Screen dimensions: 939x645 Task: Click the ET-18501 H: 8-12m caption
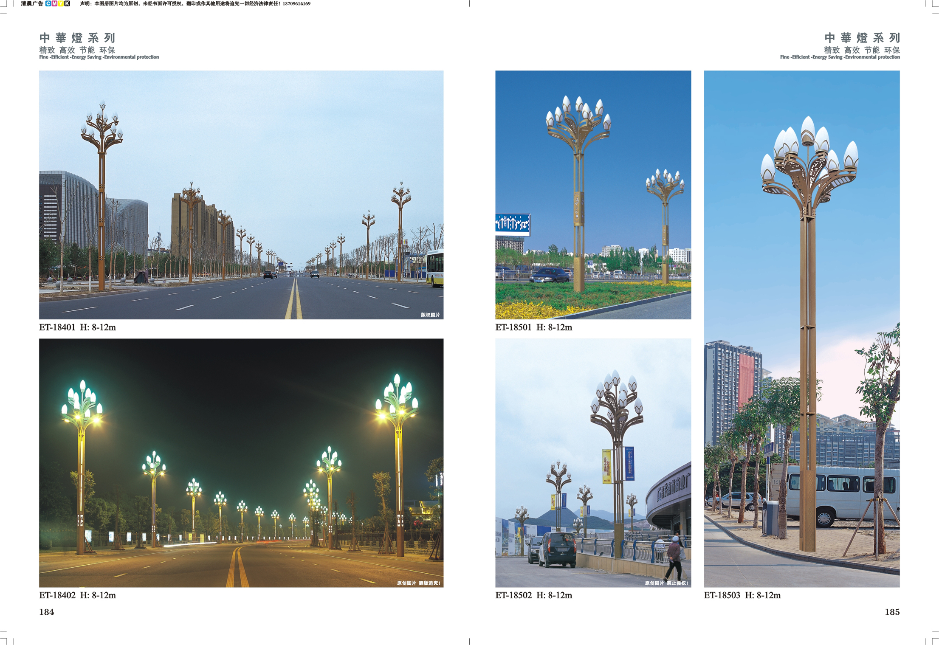coord(533,327)
